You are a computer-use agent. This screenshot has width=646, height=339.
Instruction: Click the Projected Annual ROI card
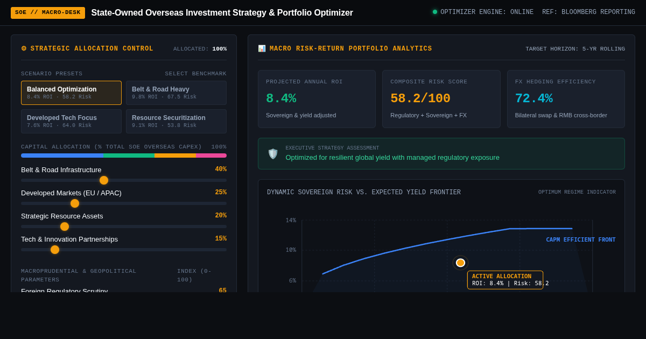click(x=317, y=99)
